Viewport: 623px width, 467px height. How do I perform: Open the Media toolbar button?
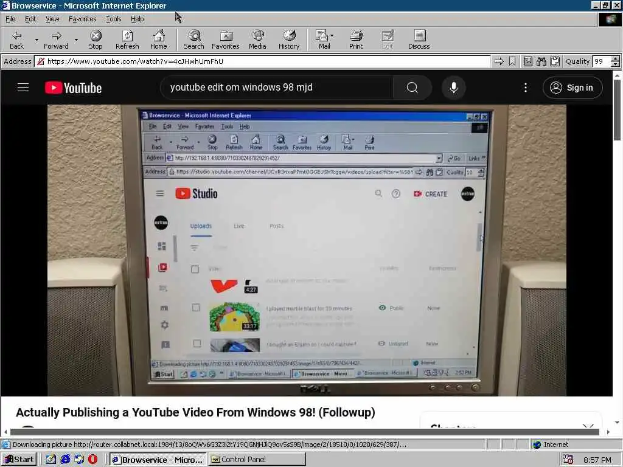pyautogui.click(x=257, y=40)
